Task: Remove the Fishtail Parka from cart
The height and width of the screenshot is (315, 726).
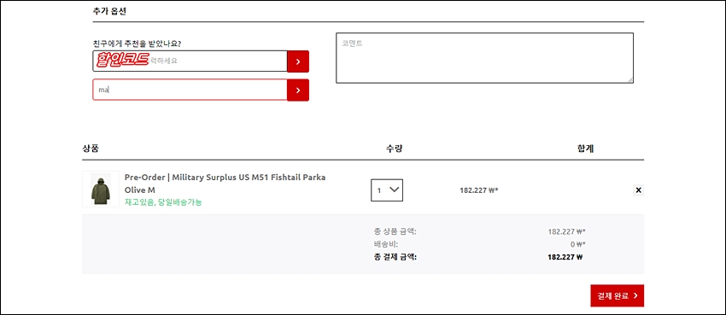Action: pyautogui.click(x=639, y=190)
